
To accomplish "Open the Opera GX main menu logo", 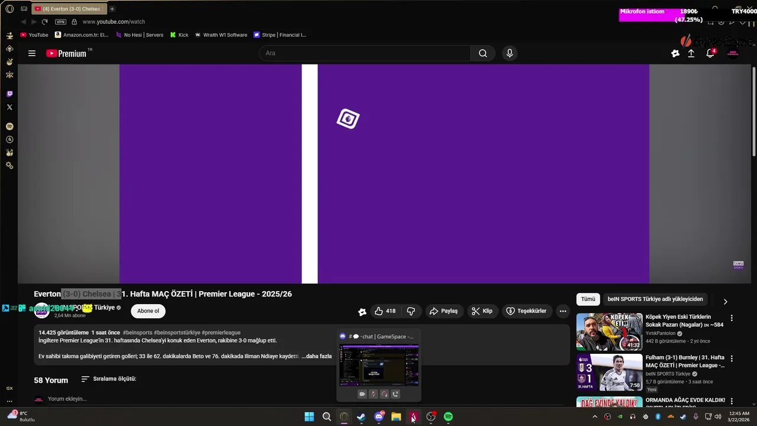I will (9, 9).
